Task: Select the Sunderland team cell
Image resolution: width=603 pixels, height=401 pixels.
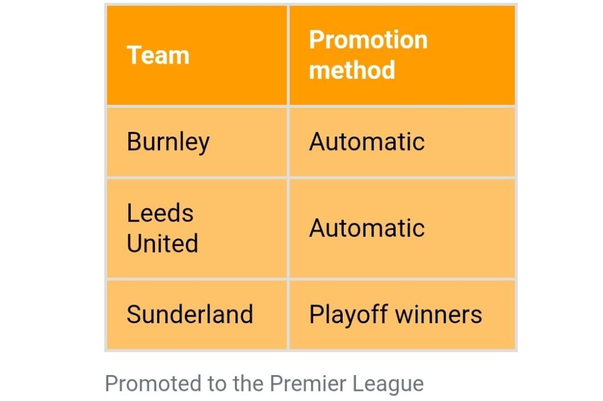Action: (x=197, y=314)
